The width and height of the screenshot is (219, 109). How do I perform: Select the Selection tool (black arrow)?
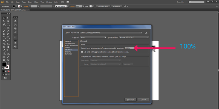click(4, 18)
